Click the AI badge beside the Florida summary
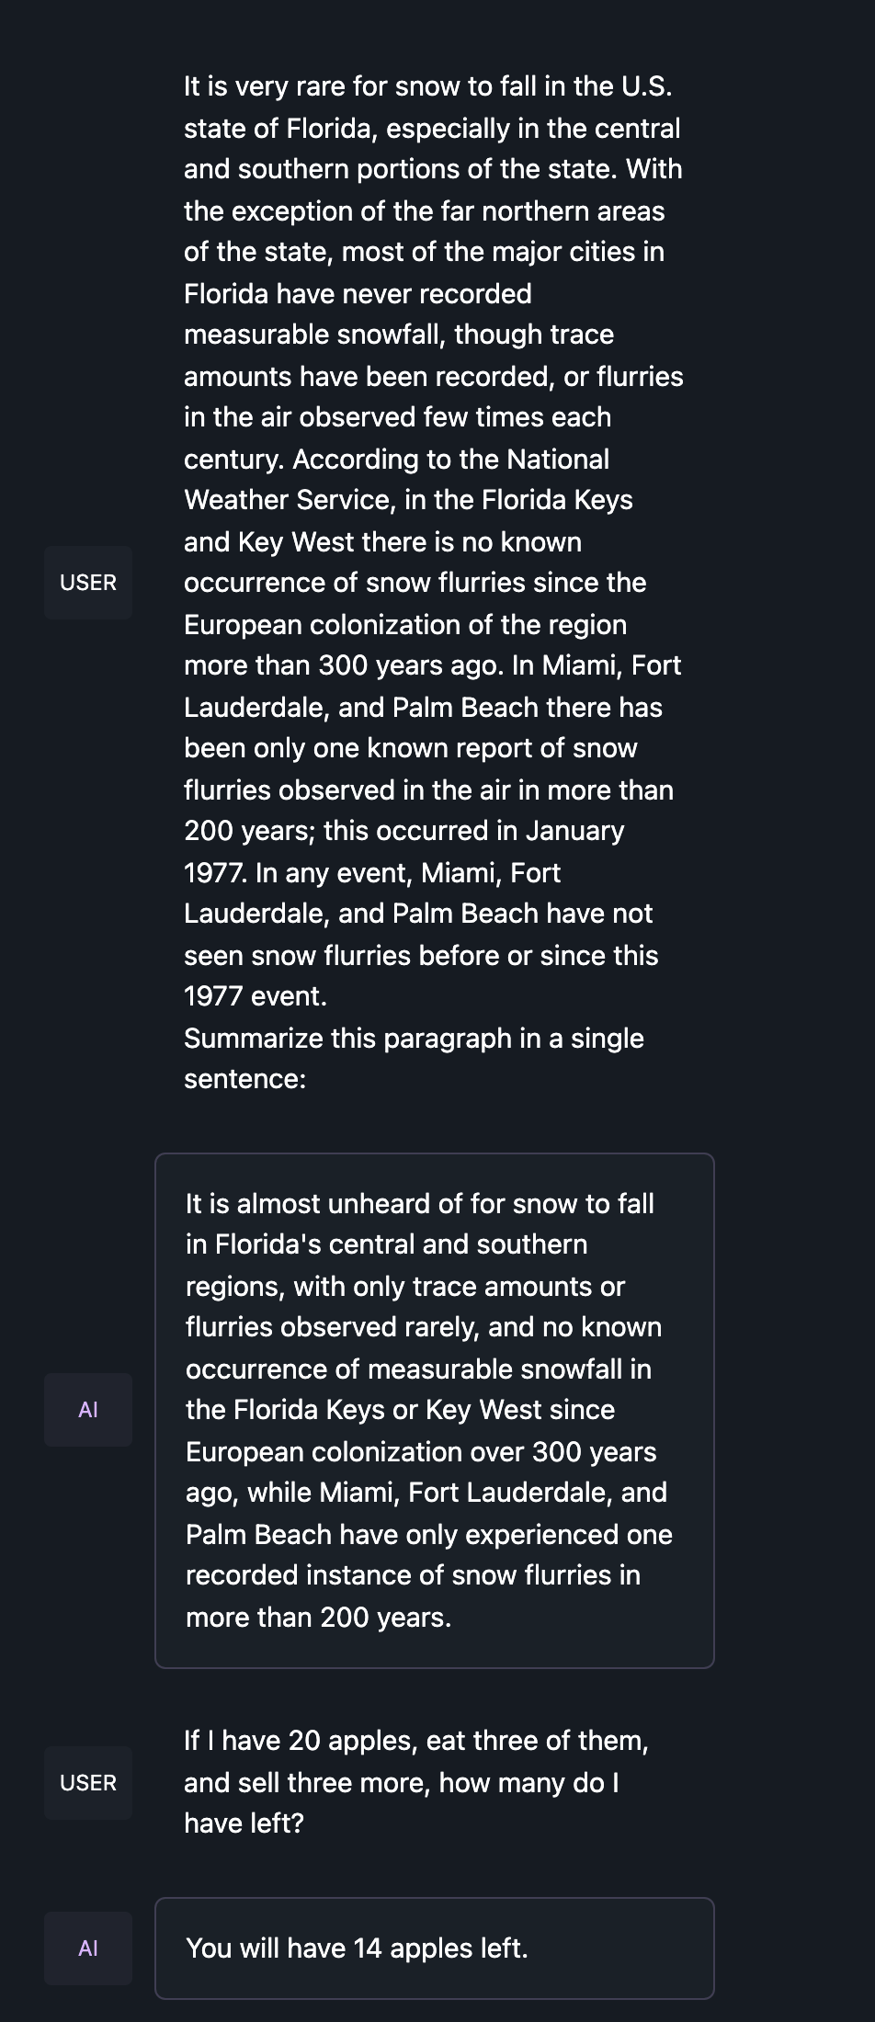 (88, 1410)
